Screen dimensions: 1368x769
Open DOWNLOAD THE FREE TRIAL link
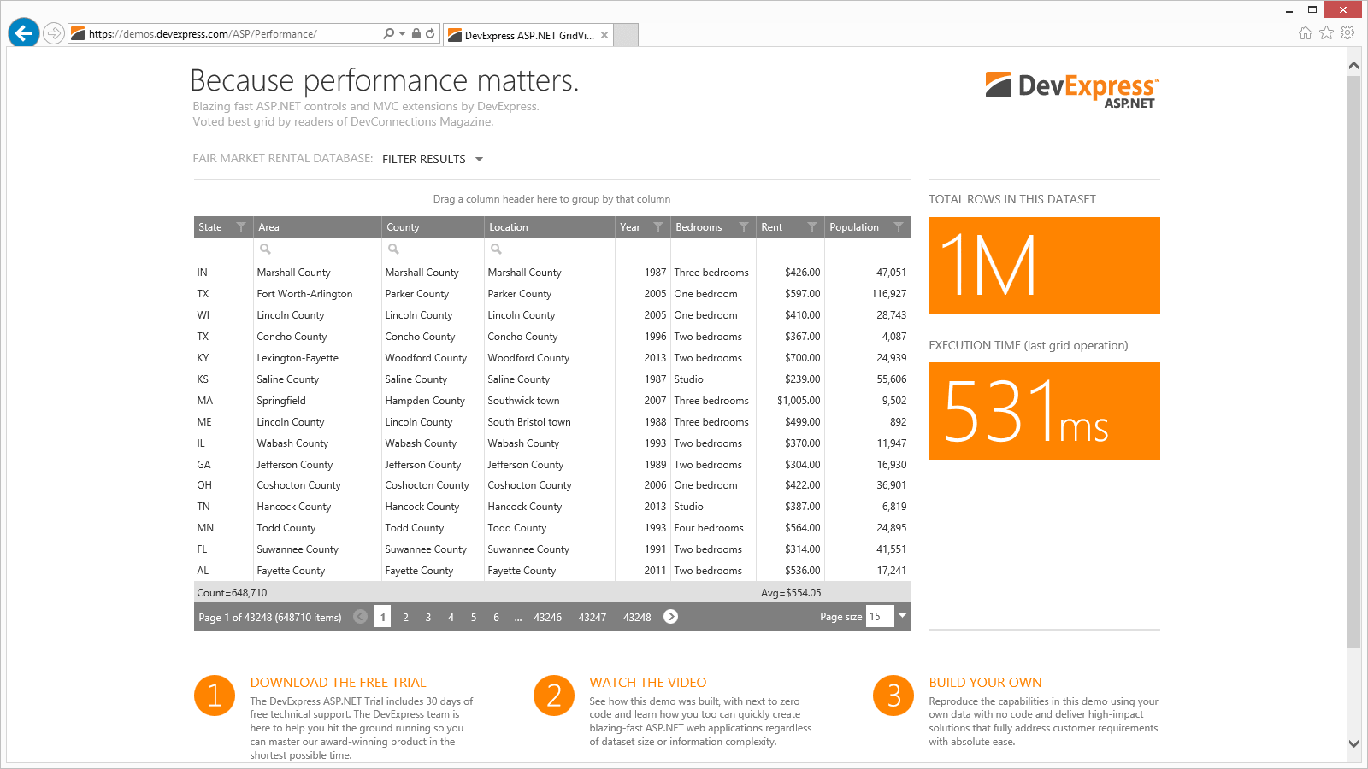(x=338, y=683)
